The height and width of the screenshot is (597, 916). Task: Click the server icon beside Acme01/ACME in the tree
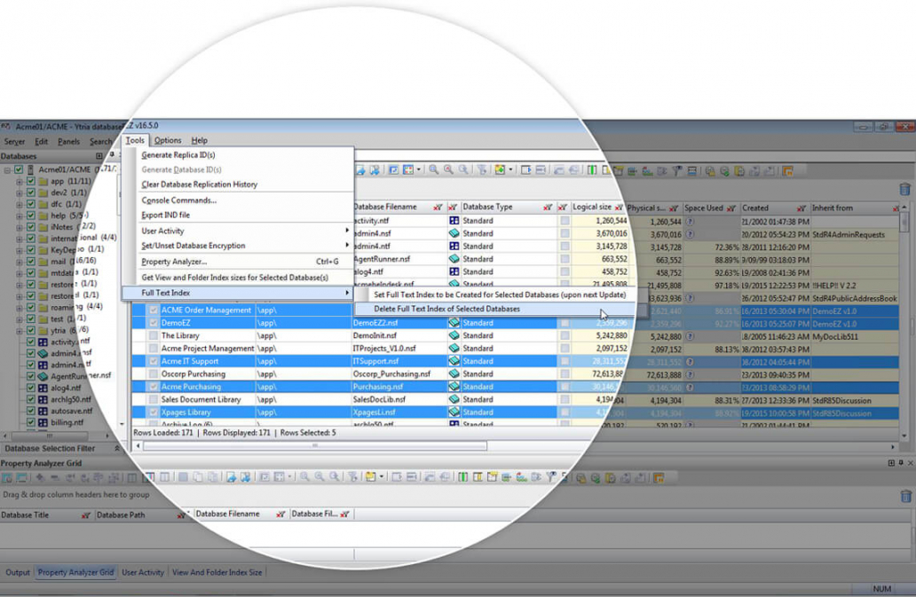[x=30, y=169]
